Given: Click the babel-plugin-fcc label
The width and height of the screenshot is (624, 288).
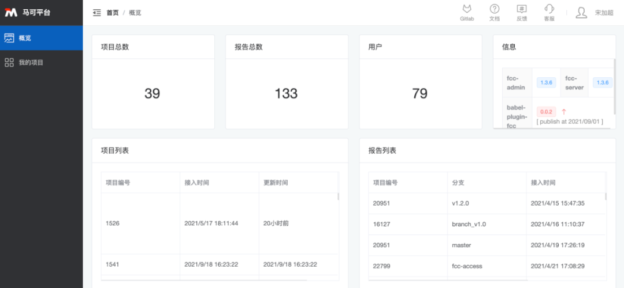Looking at the screenshot, I should (x=517, y=116).
